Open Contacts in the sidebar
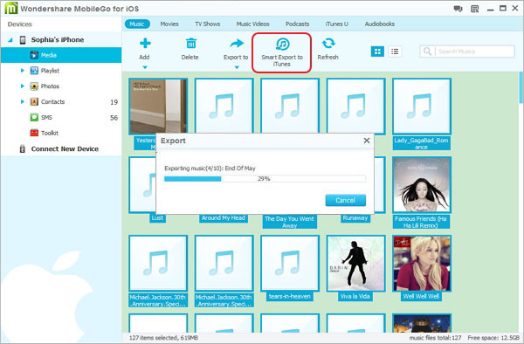Image resolution: width=524 pixels, height=344 pixels. (x=52, y=101)
